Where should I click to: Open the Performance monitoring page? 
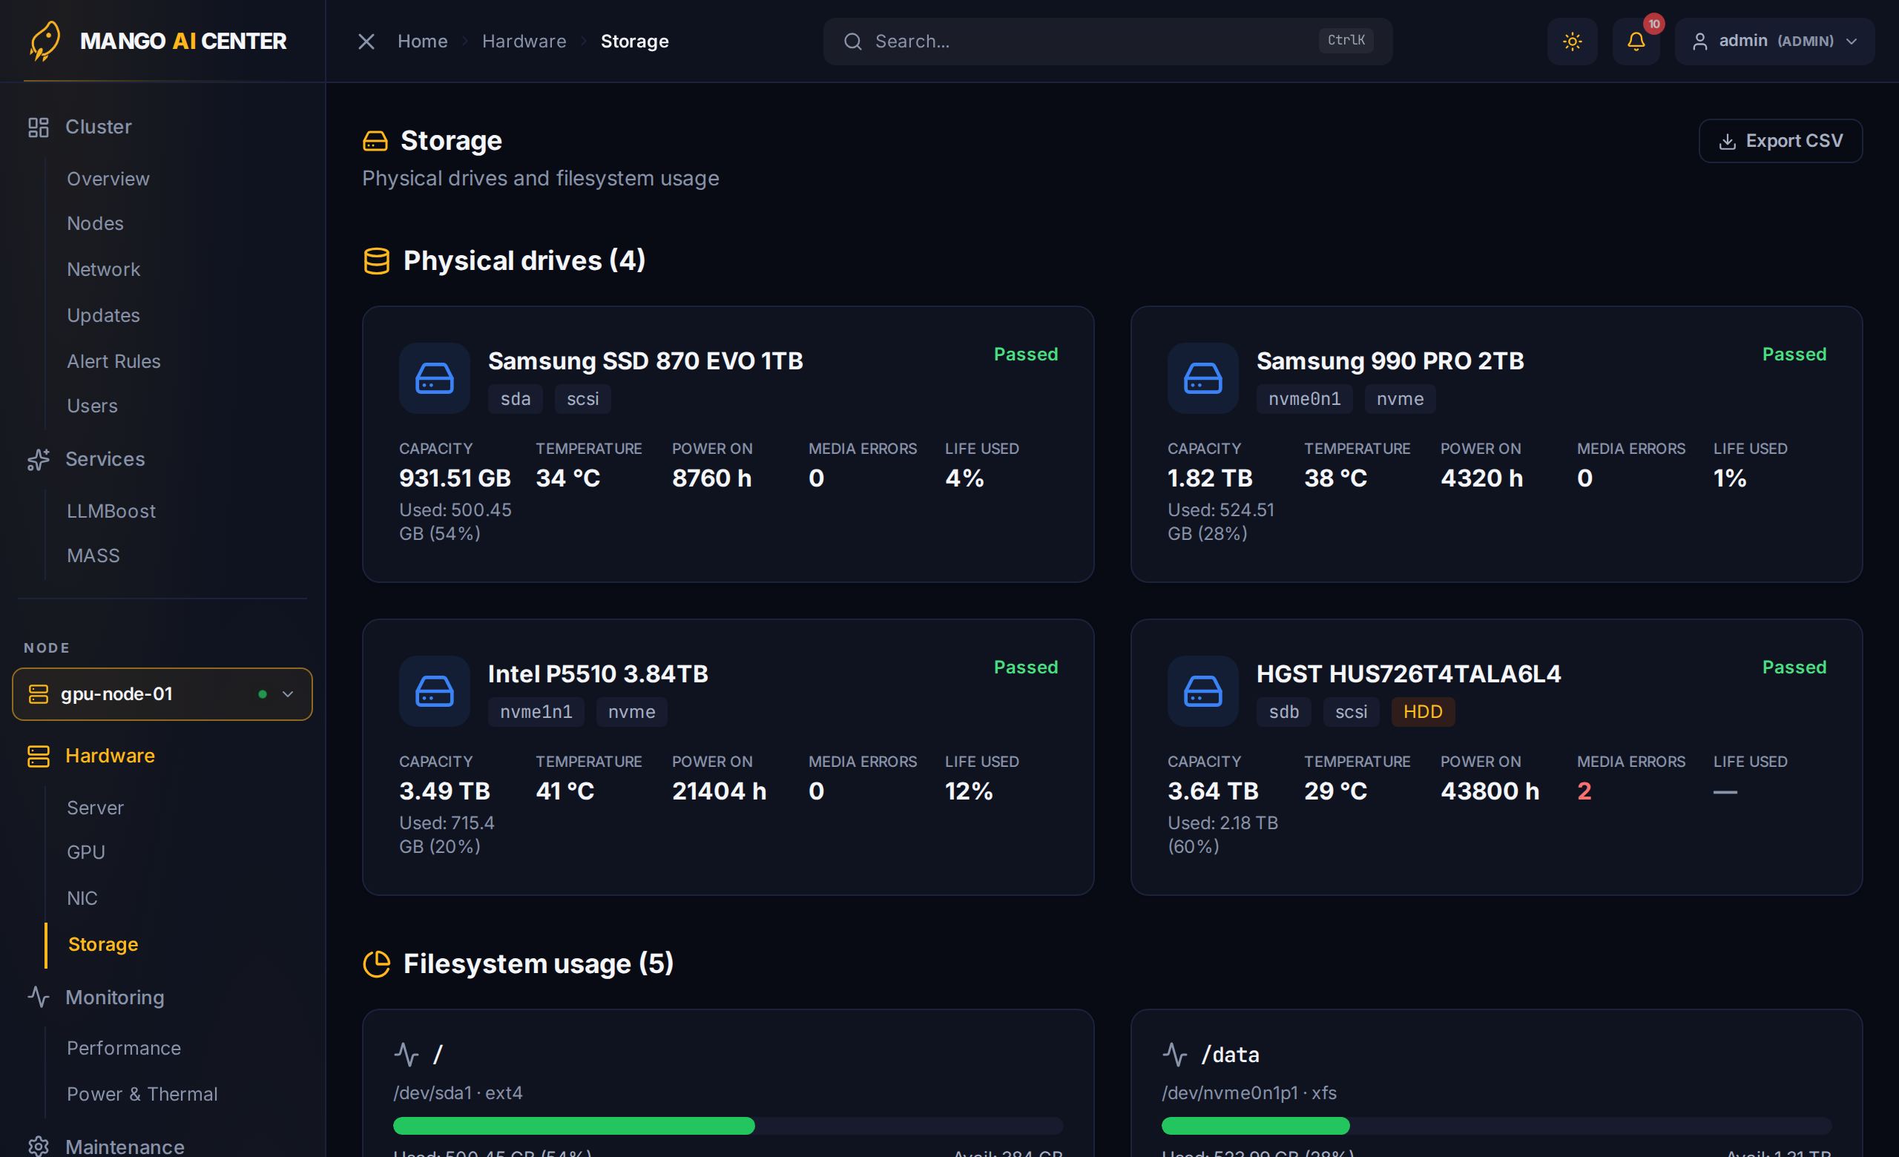[x=123, y=1049]
